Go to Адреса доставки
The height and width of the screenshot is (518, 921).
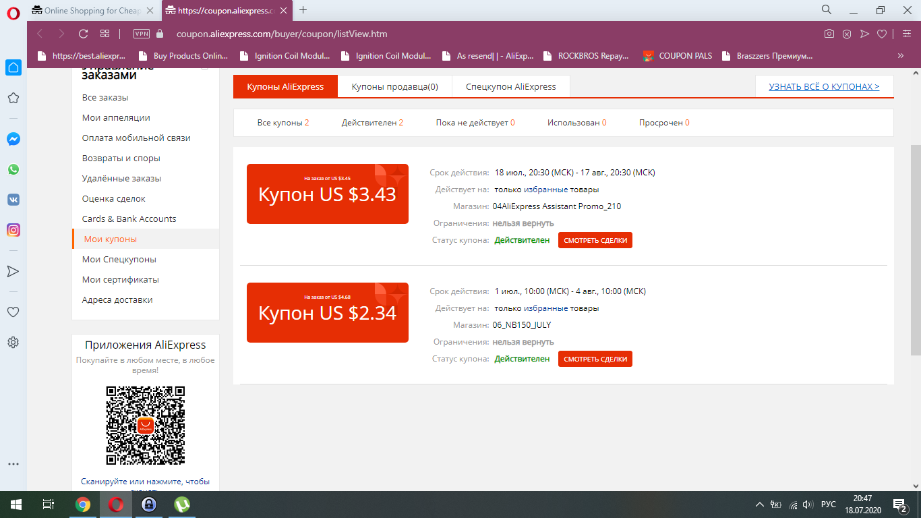click(117, 299)
